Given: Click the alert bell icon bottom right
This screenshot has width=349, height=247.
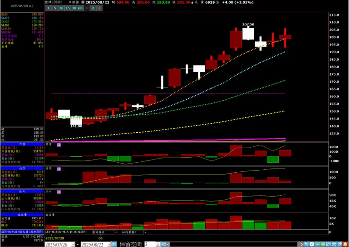Looking at the screenshot, I should 345,244.
